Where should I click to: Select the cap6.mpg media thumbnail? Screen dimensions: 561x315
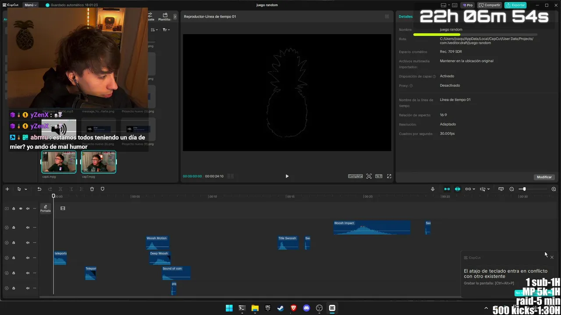click(59, 162)
